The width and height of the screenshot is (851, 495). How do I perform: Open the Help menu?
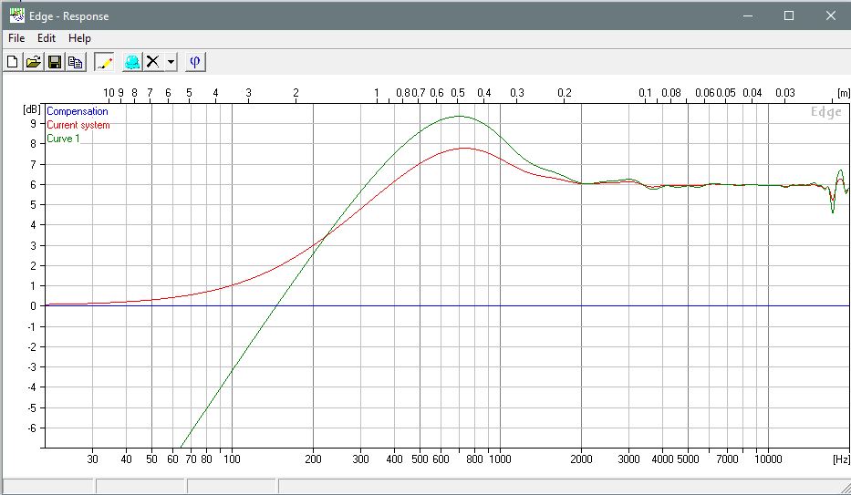click(79, 38)
